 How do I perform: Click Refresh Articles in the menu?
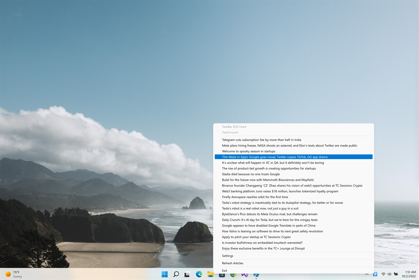click(232, 263)
